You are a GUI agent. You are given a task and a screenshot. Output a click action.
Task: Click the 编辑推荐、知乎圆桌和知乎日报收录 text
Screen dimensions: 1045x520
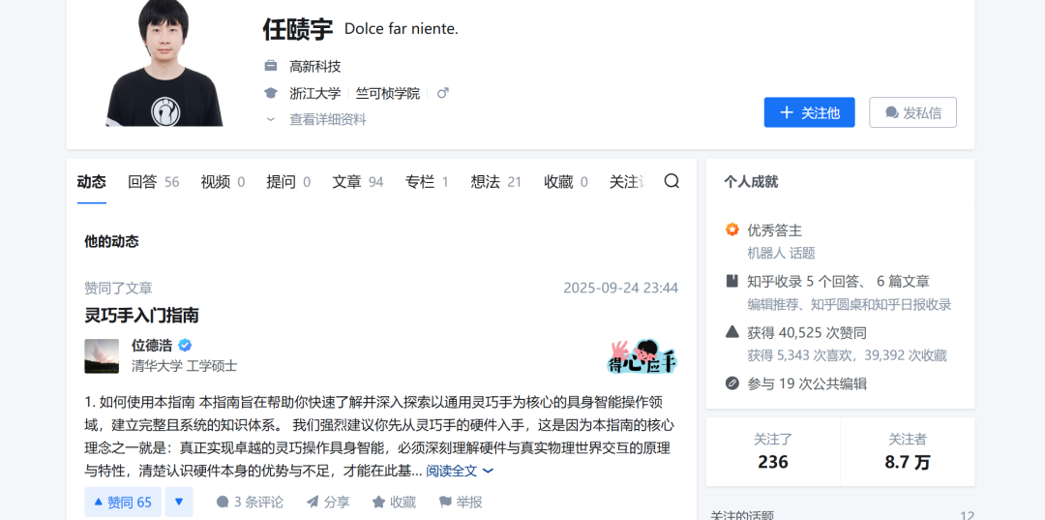click(850, 305)
